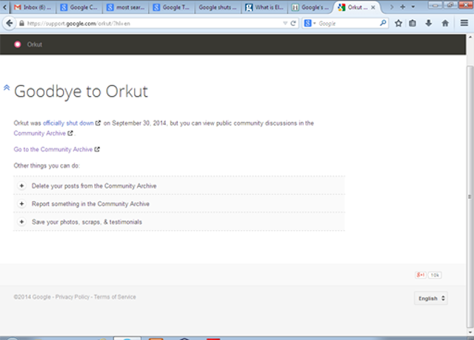Click the padlock site identity icon

[21, 23]
